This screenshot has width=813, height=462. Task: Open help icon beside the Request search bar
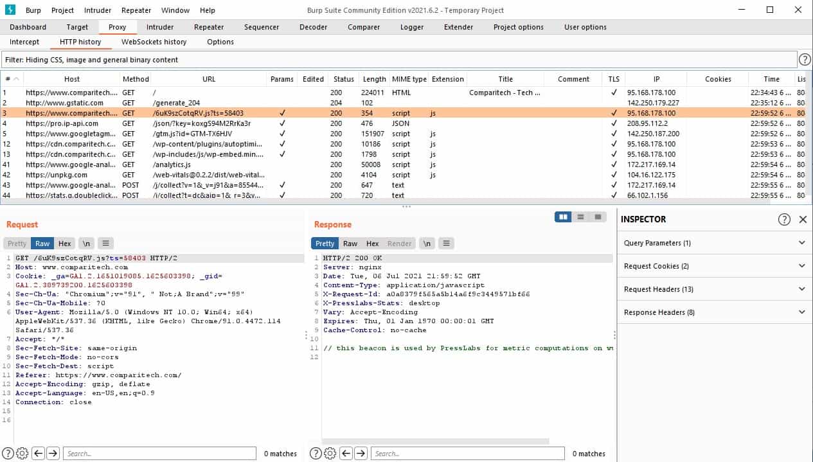coord(8,454)
